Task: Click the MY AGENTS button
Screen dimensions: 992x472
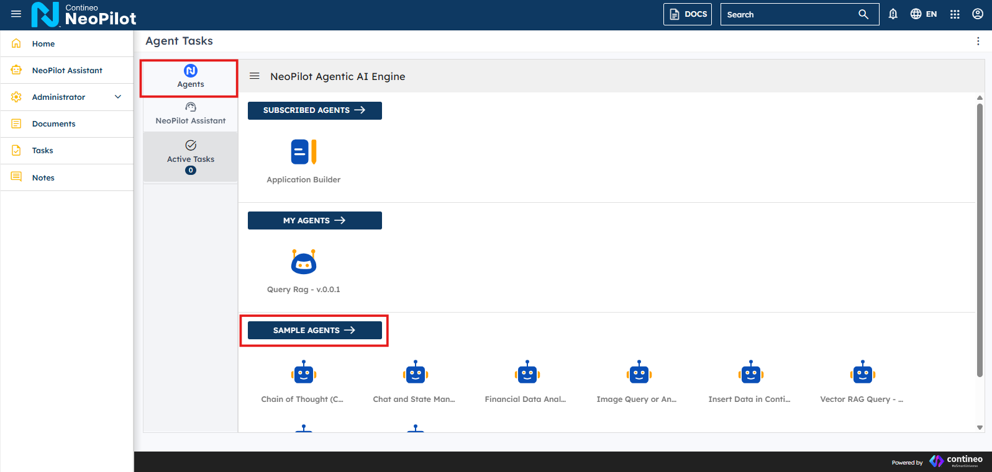Action: click(x=314, y=221)
